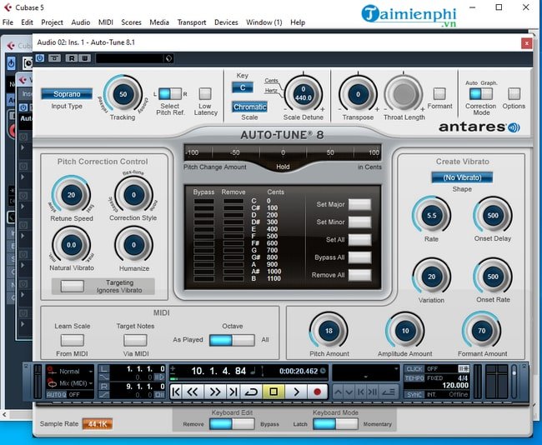Open the Transport menu
The width and height of the screenshot is (542, 445).
point(191,22)
